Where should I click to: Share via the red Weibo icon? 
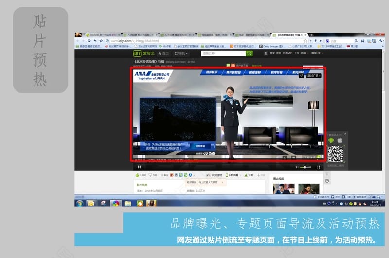pyautogui.click(x=172, y=175)
